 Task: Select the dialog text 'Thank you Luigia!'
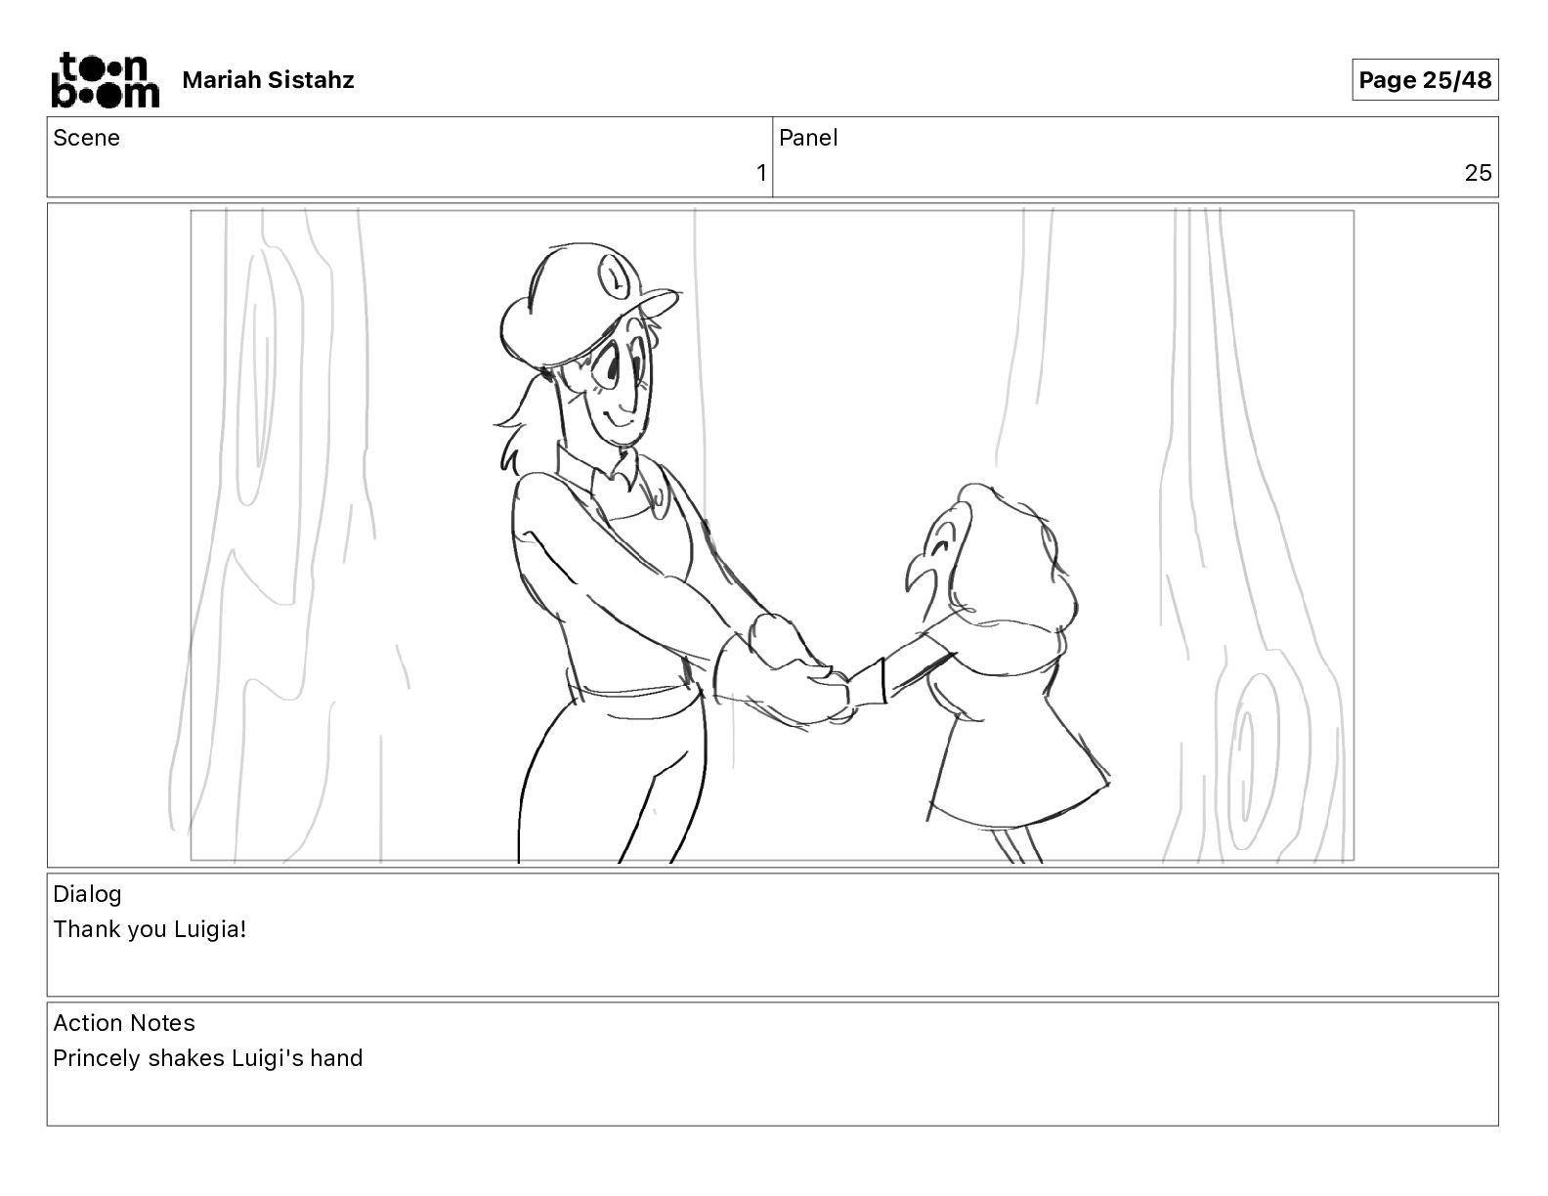150,929
